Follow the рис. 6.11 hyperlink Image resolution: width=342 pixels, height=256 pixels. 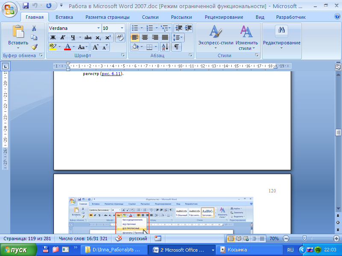(x=111, y=74)
